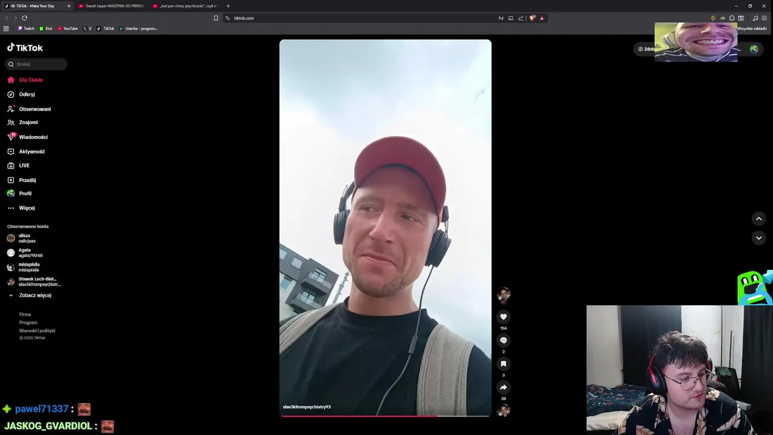Viewport: 773px width, 435px height.
Task: Click the Szukaj search field
Action: [x=36, y=64]
